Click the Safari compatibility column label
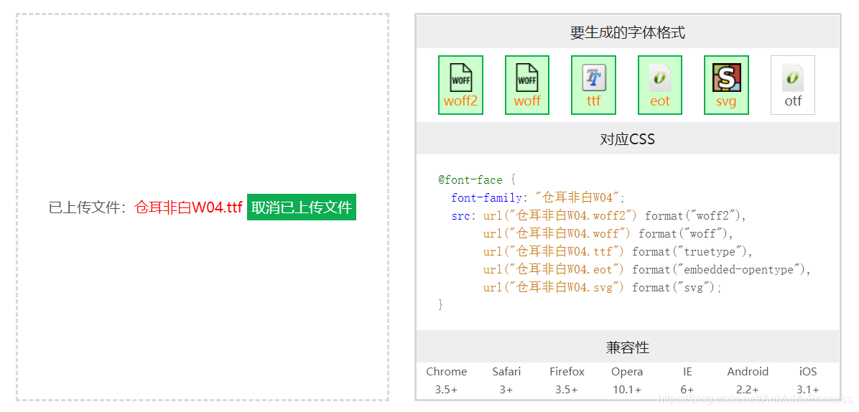 point(506,372)
